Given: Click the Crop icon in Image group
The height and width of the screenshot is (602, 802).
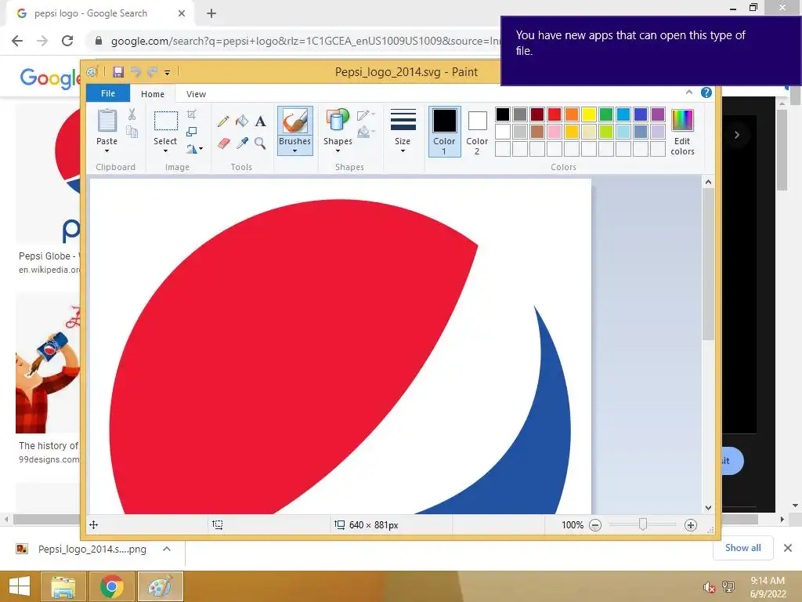Looking at the screenshot, I should pyautogui.click(x=191, y=114).
